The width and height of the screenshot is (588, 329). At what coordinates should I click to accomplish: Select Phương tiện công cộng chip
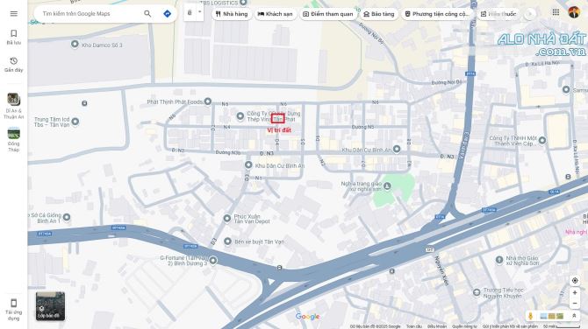coord(437,14)
